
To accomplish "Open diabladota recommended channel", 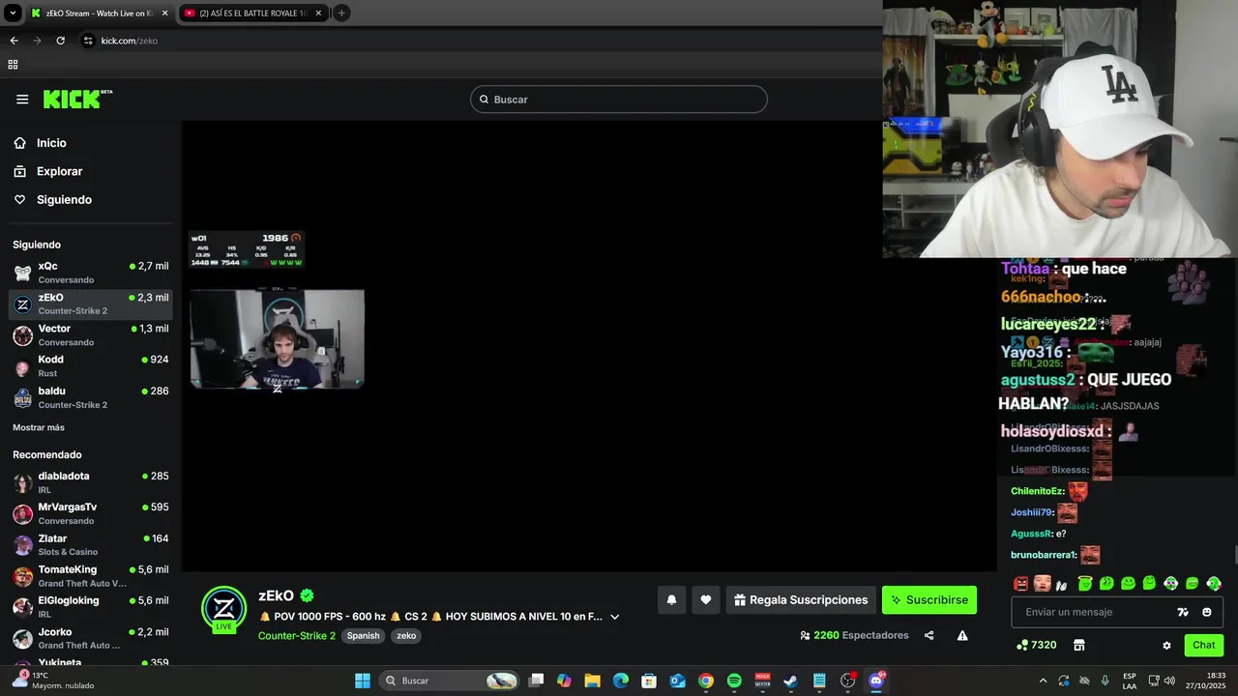I will 91,482.
